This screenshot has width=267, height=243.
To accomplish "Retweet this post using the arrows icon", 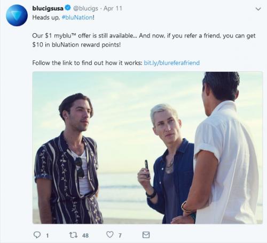I will point(73,235).
